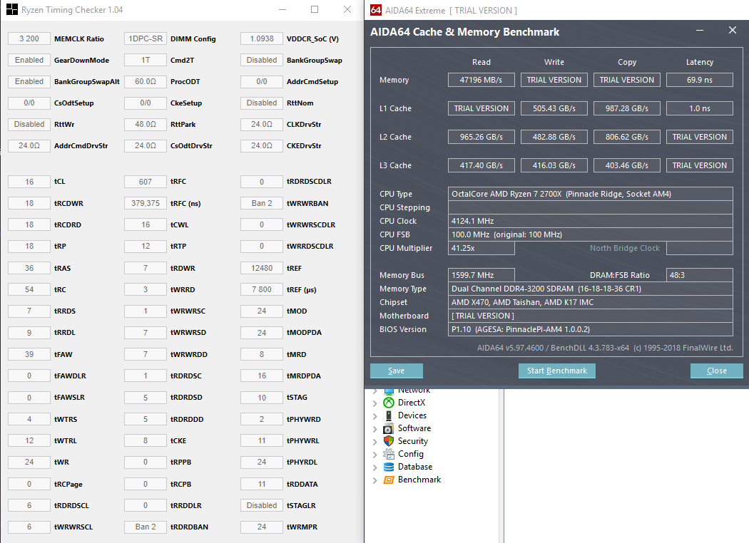Click the Memory Read 47196 MB/s field
Image resolution: width=749 pixels, height=543 pixels.
[x=481, y=80]
